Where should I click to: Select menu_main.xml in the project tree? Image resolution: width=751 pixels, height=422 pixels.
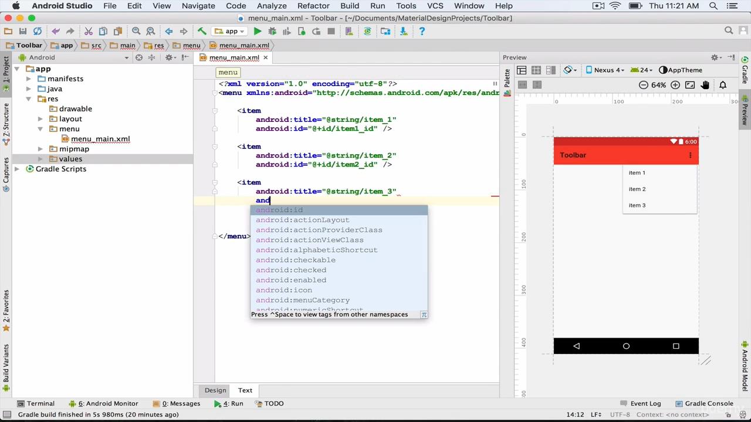100,139
